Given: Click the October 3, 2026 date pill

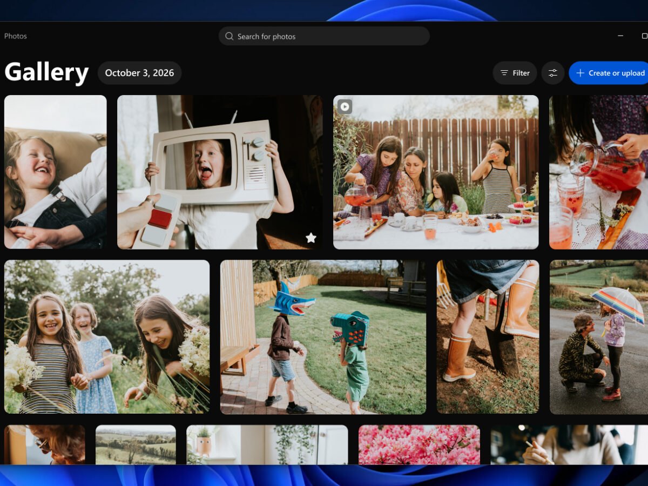Looking at the screenshot, I should click(139, 73).
